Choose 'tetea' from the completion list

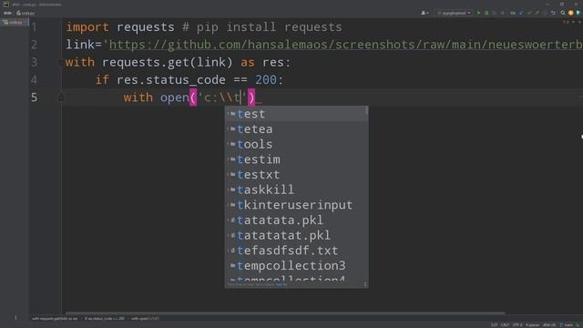[296, 129]
